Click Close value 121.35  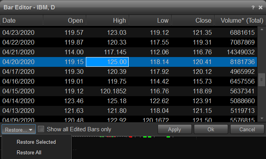point(202,32)
